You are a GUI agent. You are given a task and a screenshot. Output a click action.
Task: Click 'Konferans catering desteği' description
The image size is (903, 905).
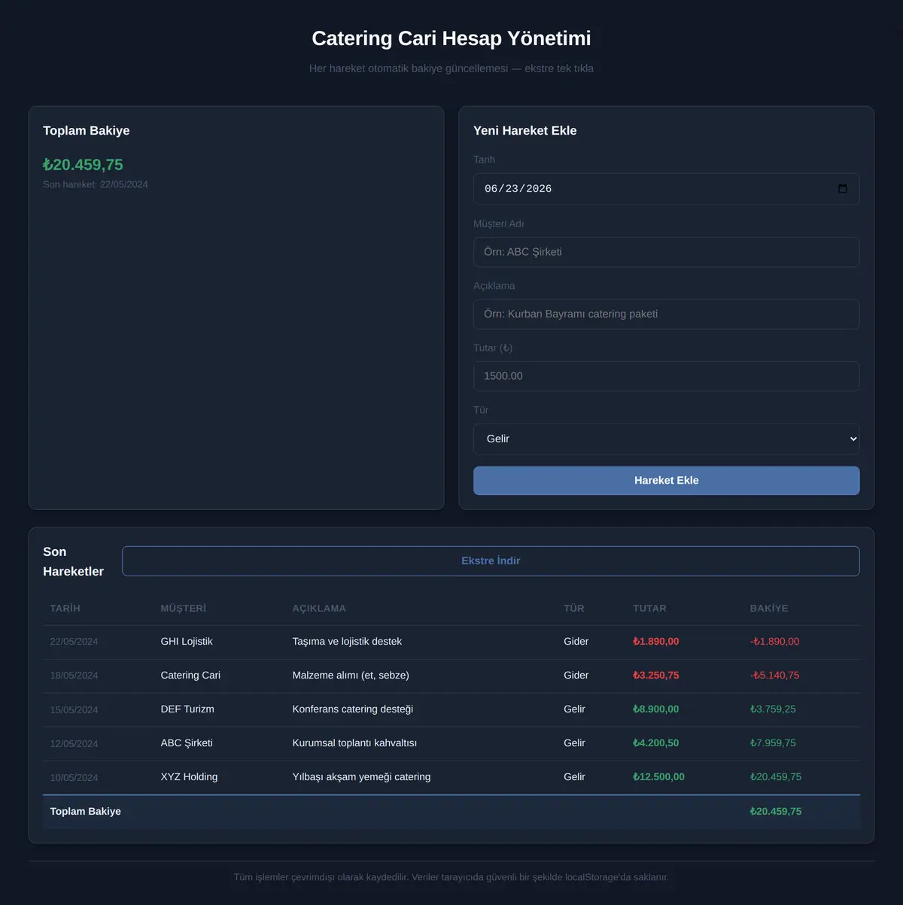(x=353, y=709)
